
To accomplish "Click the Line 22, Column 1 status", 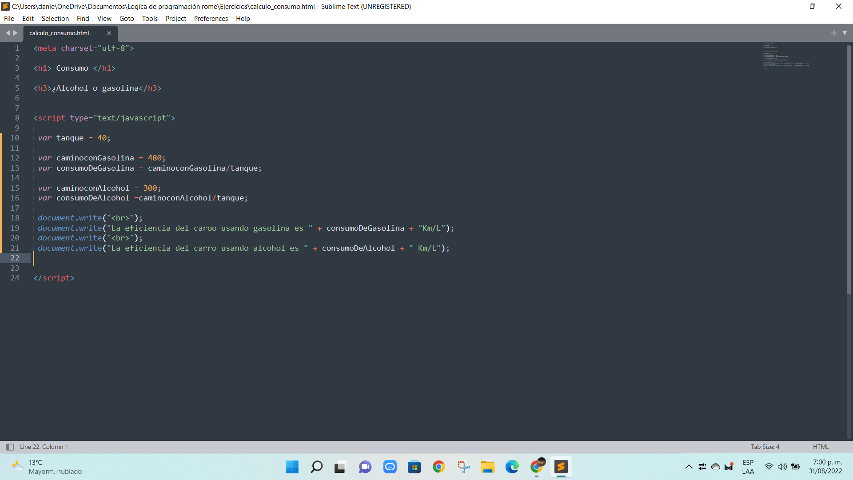I will (x=44, y=447).
